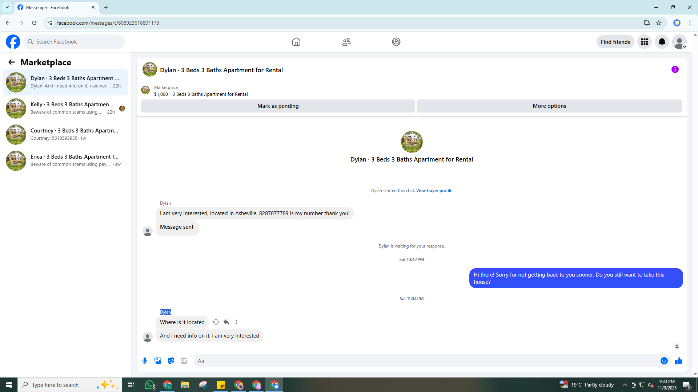Open the Chrome profile icon
The image size is (698, 392).
(677, 23)
